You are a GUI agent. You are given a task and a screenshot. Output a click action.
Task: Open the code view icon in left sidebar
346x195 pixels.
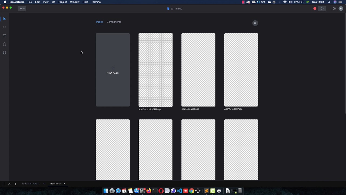click(4, 27)
